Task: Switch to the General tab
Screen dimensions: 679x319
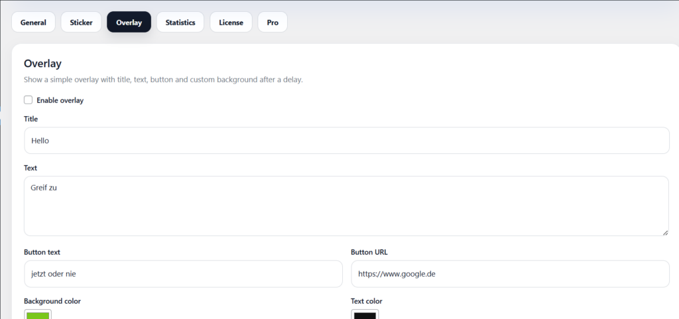Action: tap(33, 22)
